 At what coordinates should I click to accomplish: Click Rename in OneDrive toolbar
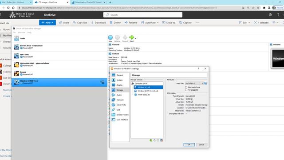pos(131,23)
